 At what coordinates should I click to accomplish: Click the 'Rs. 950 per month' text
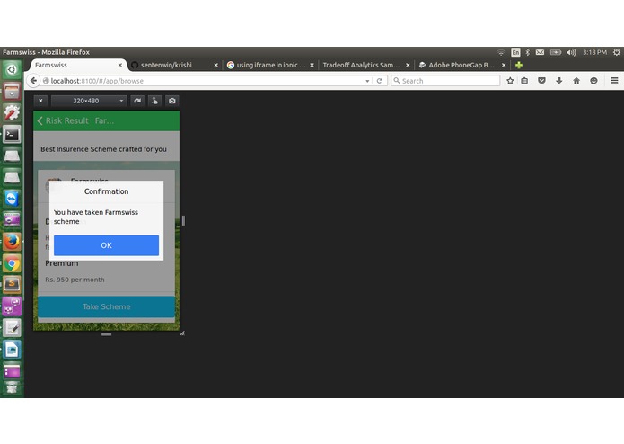[x=75, y=280]
